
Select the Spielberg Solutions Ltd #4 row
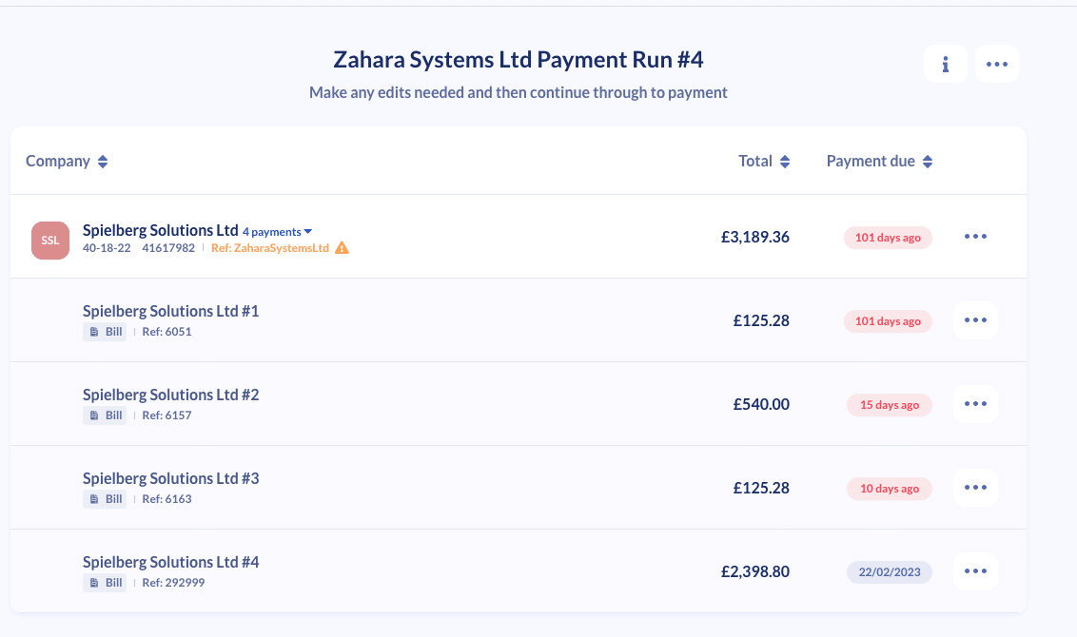(519, 571)
